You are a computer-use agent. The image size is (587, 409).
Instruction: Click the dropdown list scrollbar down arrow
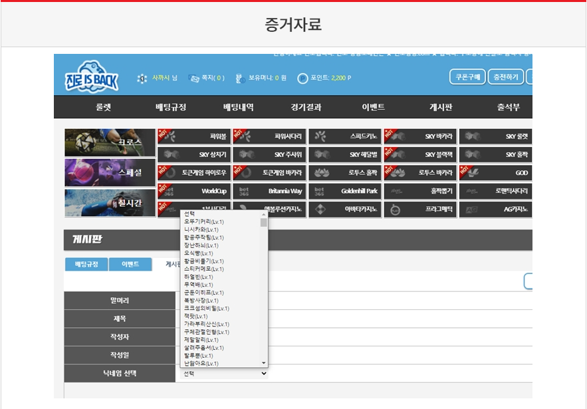coord(264,363)
